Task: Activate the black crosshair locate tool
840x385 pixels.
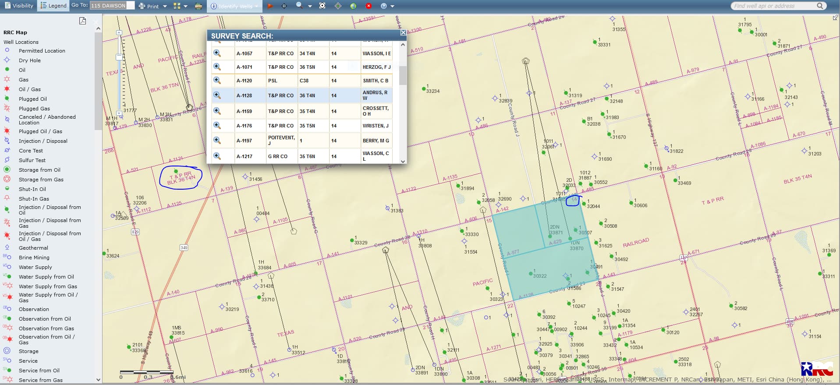Action: (x=284, y=6)
